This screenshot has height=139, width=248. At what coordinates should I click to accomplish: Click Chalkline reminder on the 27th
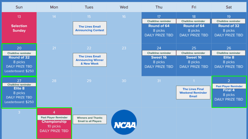(19, 84)
